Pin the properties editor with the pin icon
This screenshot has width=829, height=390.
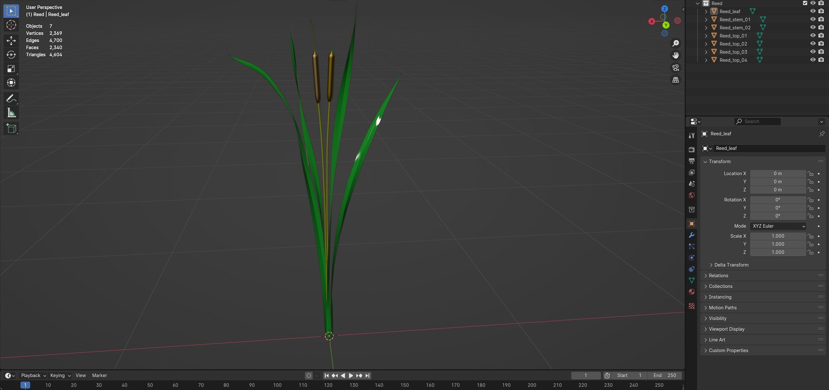click(822, 134)
